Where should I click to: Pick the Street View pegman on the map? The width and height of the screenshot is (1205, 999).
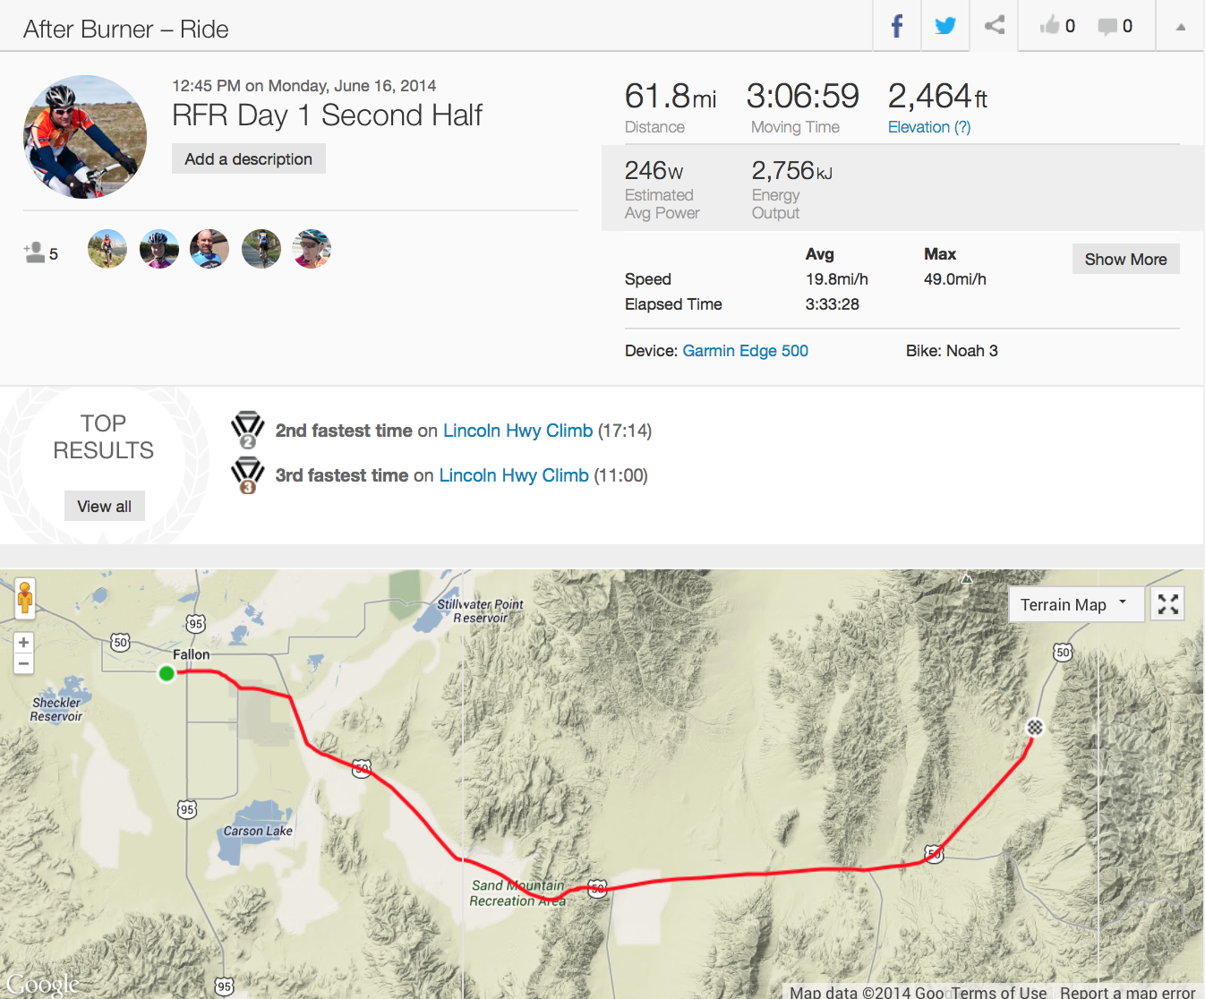coord(25,597)
